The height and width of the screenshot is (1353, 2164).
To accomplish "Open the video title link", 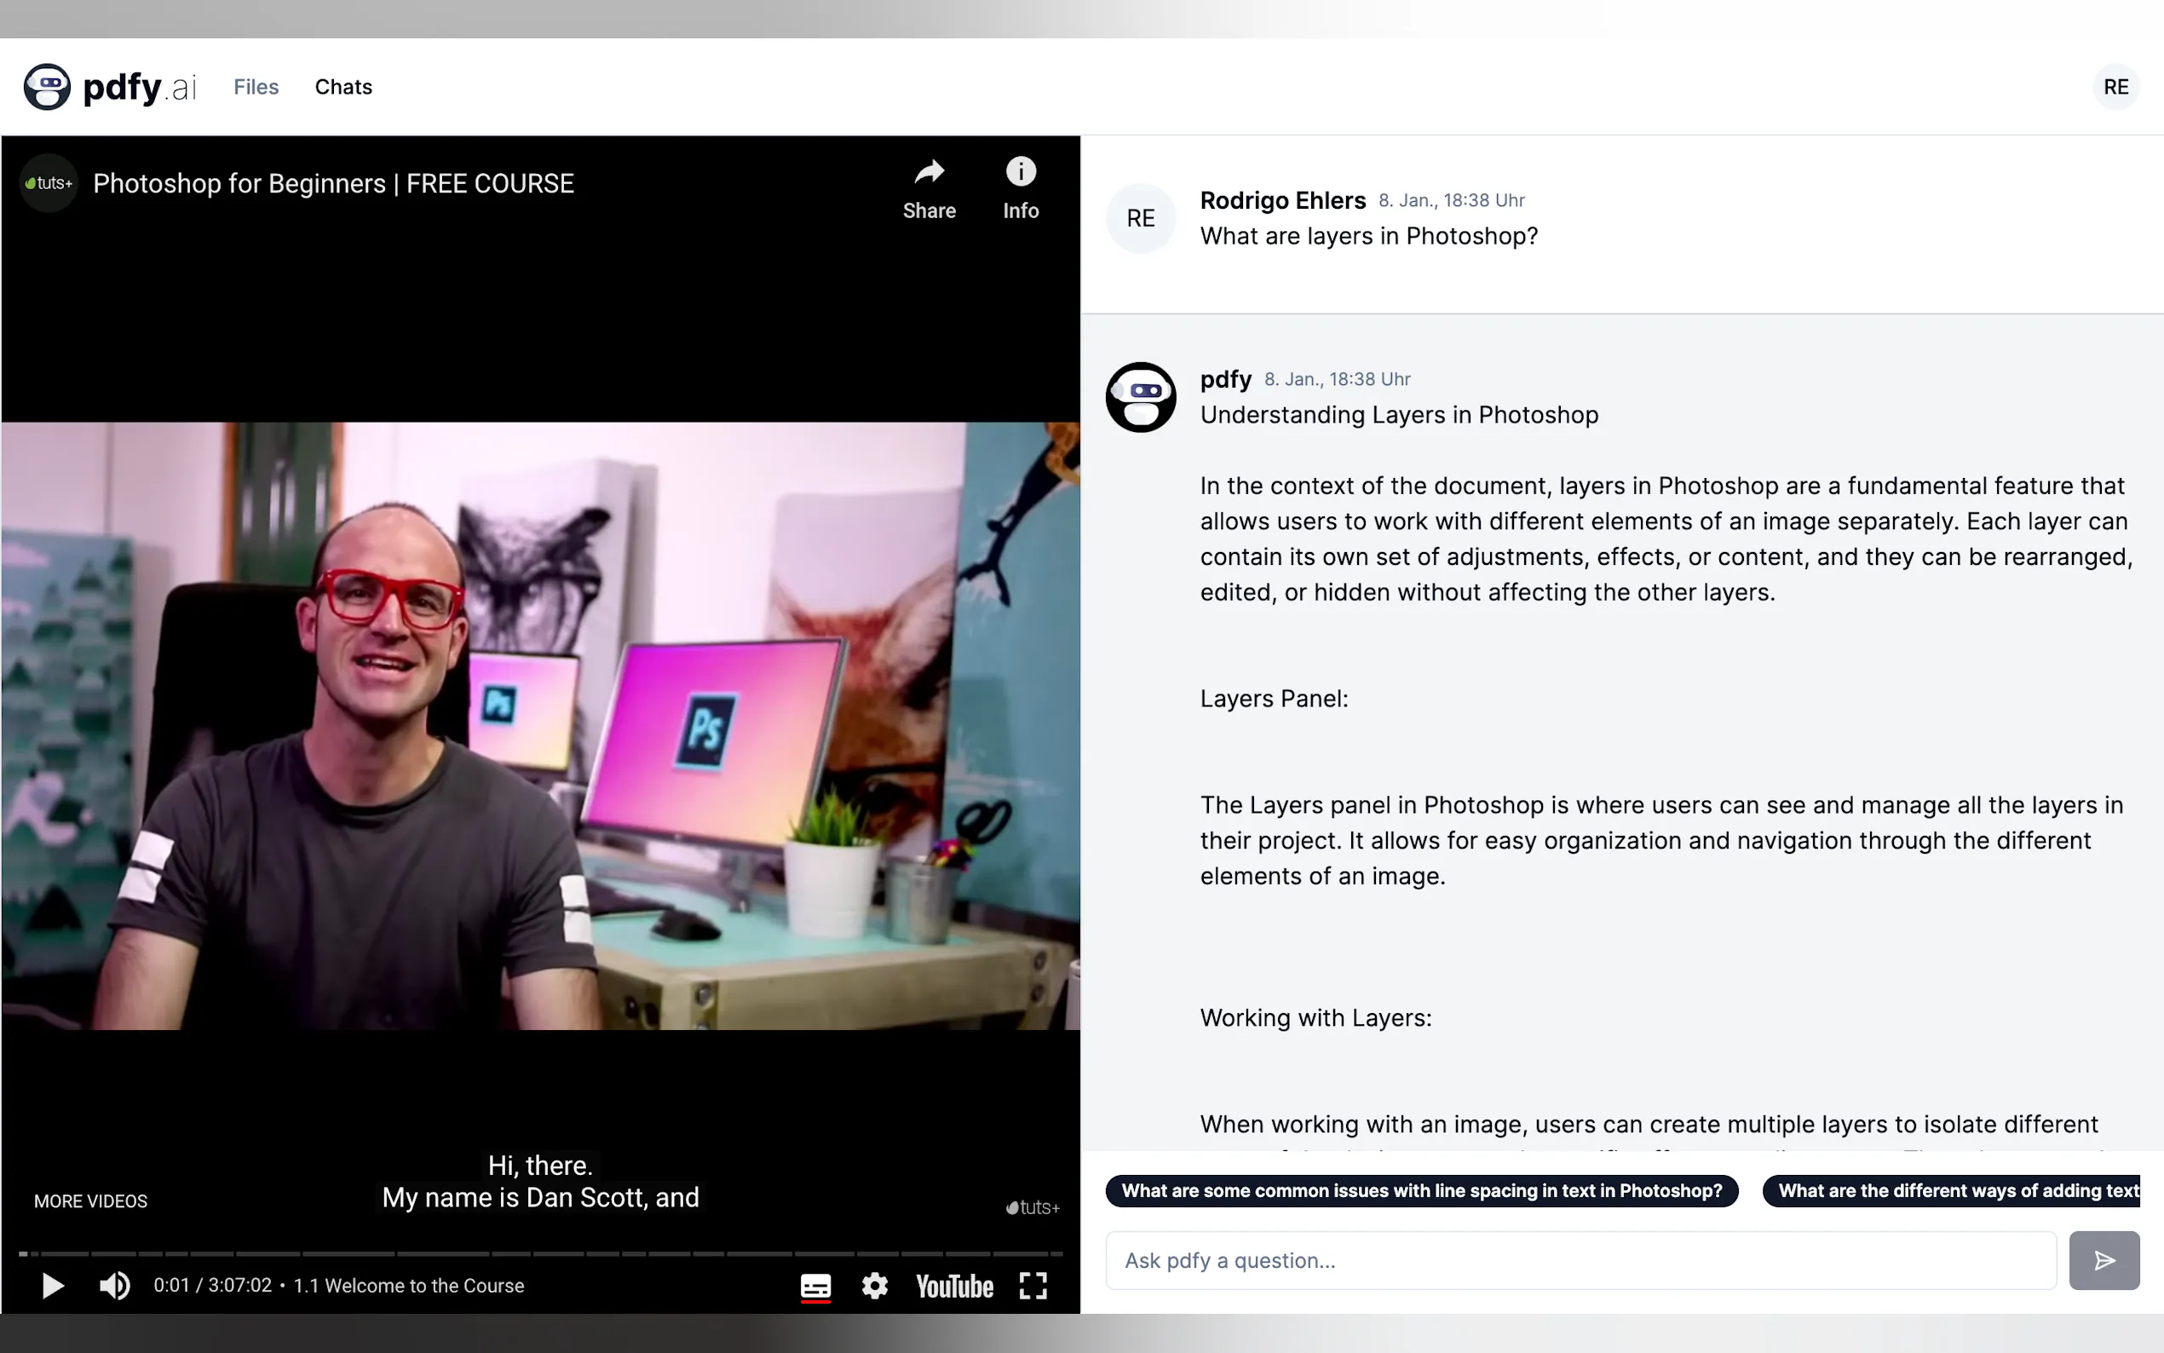I will point(333,183).
